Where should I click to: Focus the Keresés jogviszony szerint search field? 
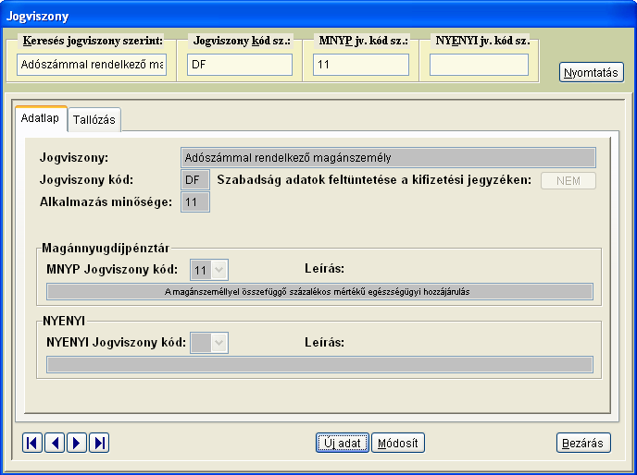click(92, 65)
